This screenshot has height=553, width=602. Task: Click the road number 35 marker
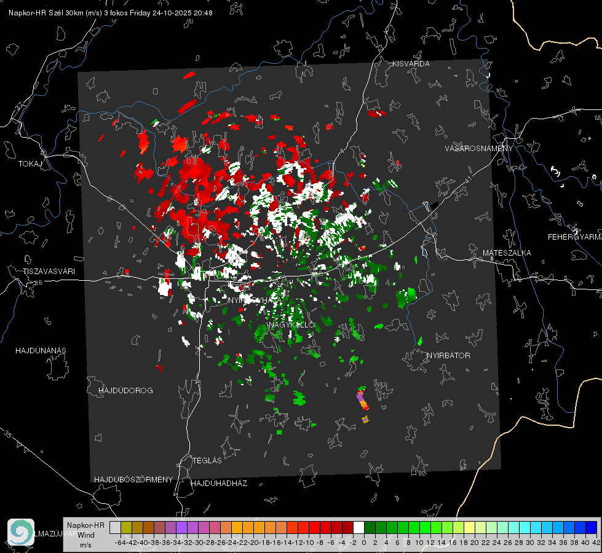pos(8,434)
